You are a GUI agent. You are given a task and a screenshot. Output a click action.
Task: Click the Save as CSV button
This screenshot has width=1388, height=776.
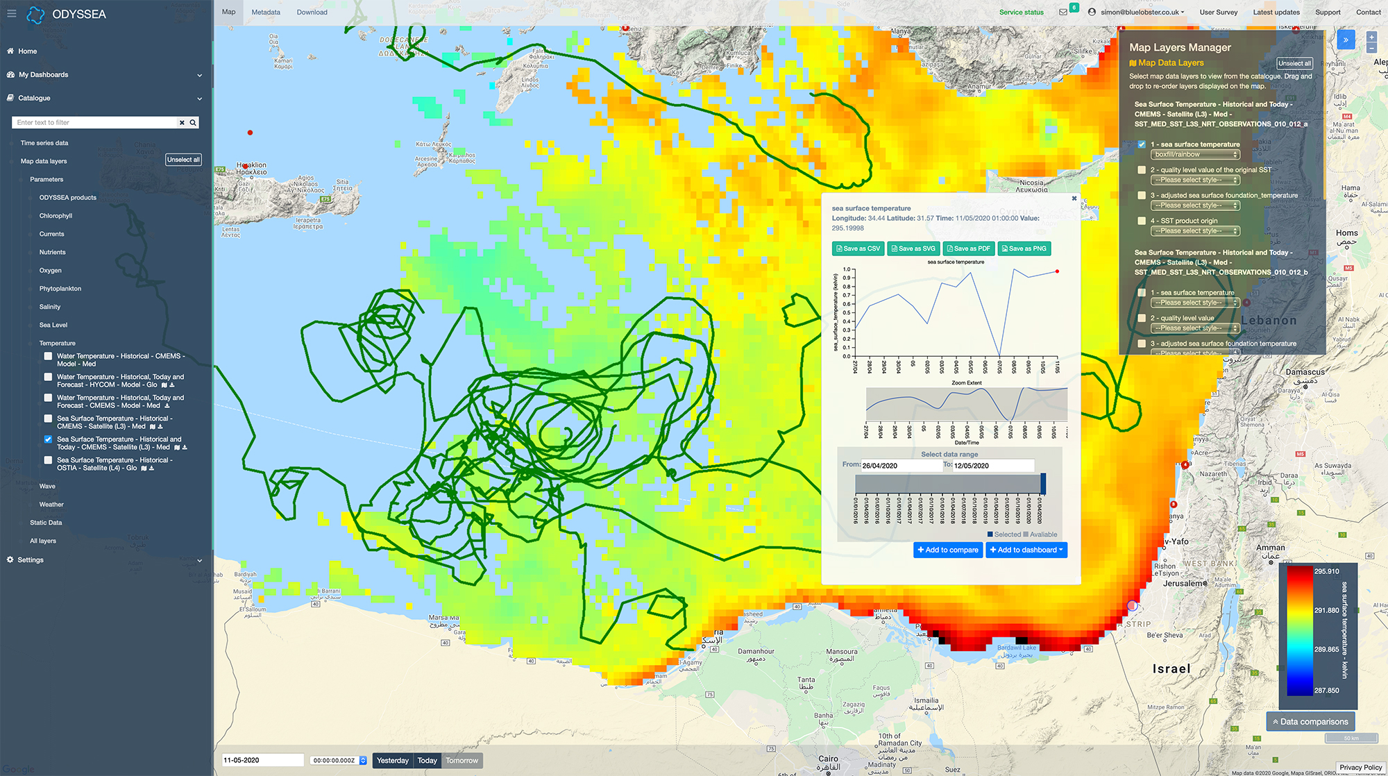click(x=858, y=248)
